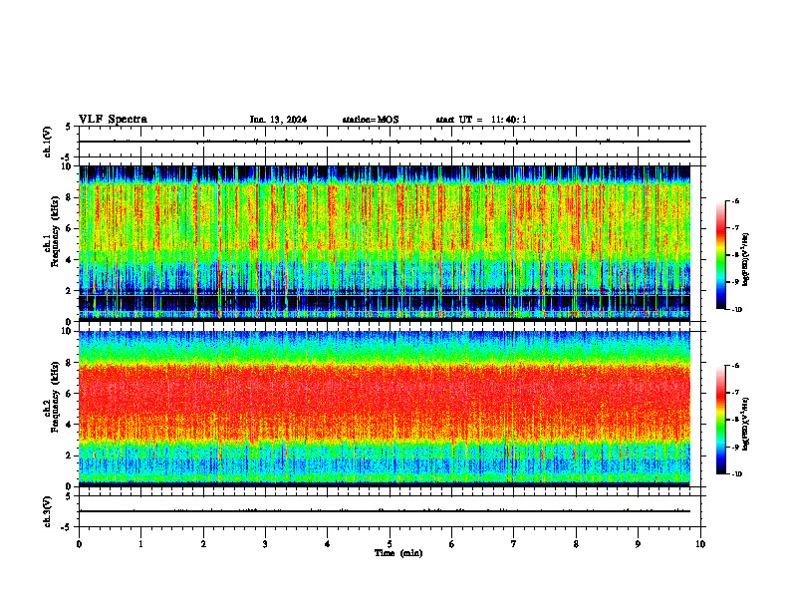Click the "-10" label on ch.2 color bar
789x610 pixels.
click(x=737, y=474)
